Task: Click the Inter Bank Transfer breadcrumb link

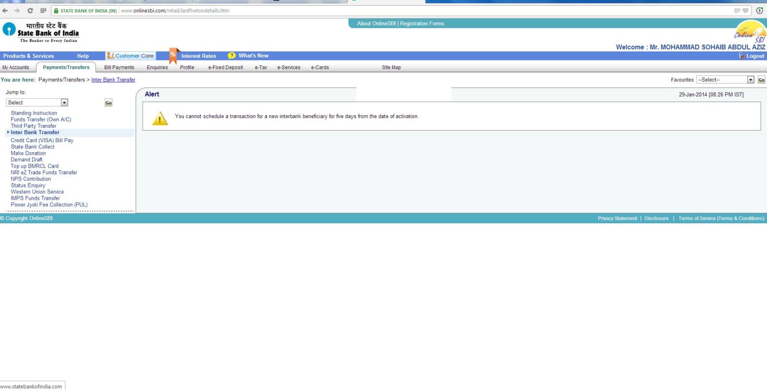Action: click(x=113, y=80)
